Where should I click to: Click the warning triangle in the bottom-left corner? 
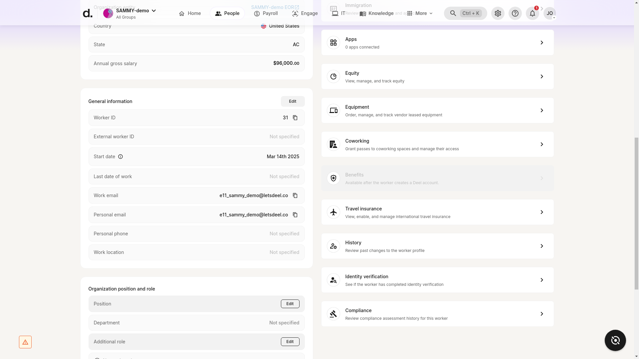[25, 342]
